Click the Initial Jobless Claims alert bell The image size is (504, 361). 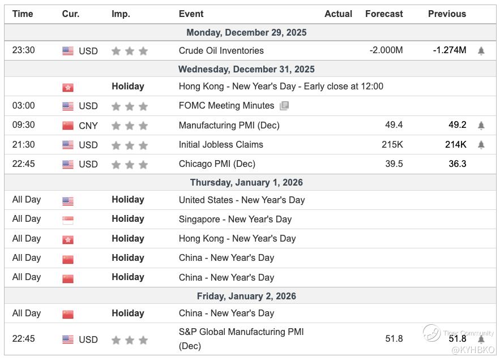481,145
